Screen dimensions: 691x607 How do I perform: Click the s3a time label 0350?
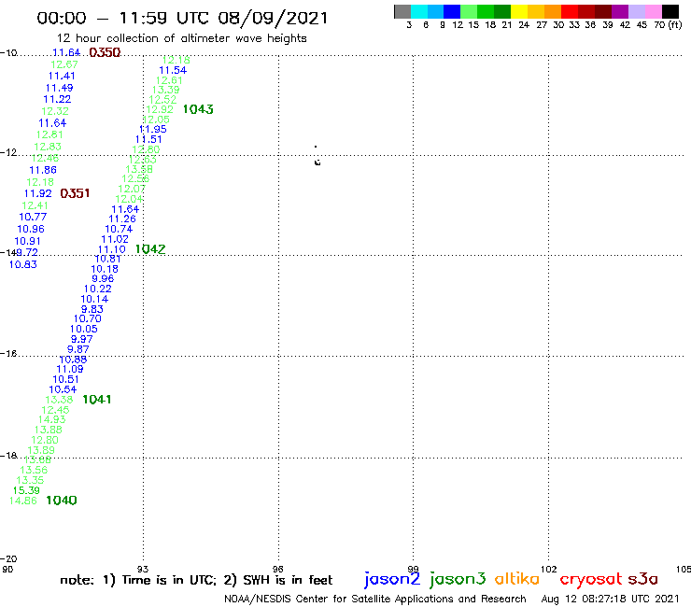105,52
